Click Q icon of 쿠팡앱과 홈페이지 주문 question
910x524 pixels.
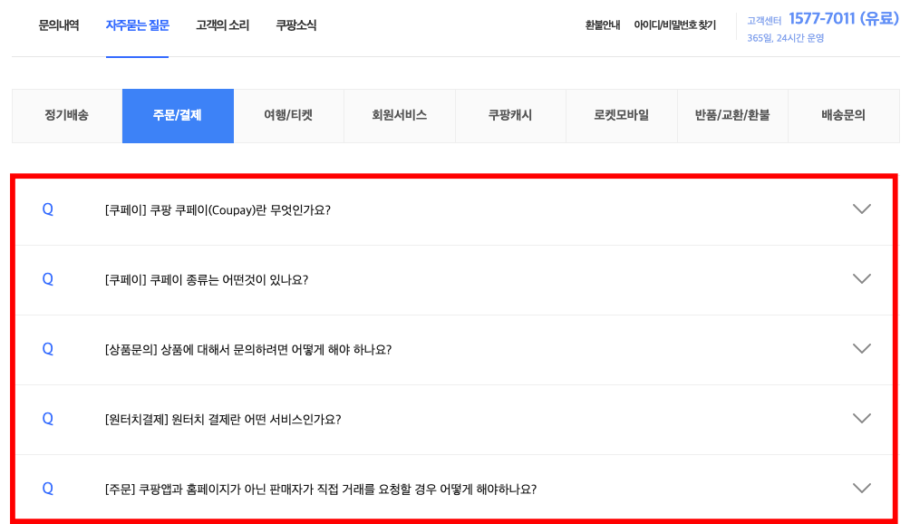coord(48,489)
